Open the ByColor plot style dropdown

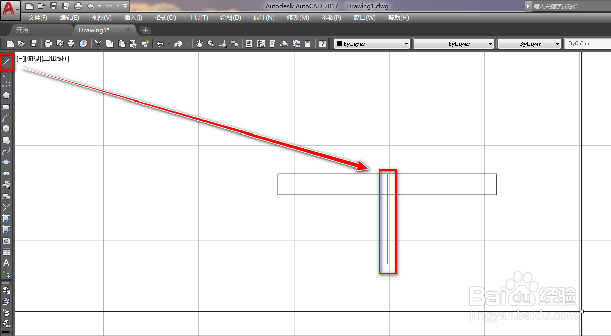[588, 44]
